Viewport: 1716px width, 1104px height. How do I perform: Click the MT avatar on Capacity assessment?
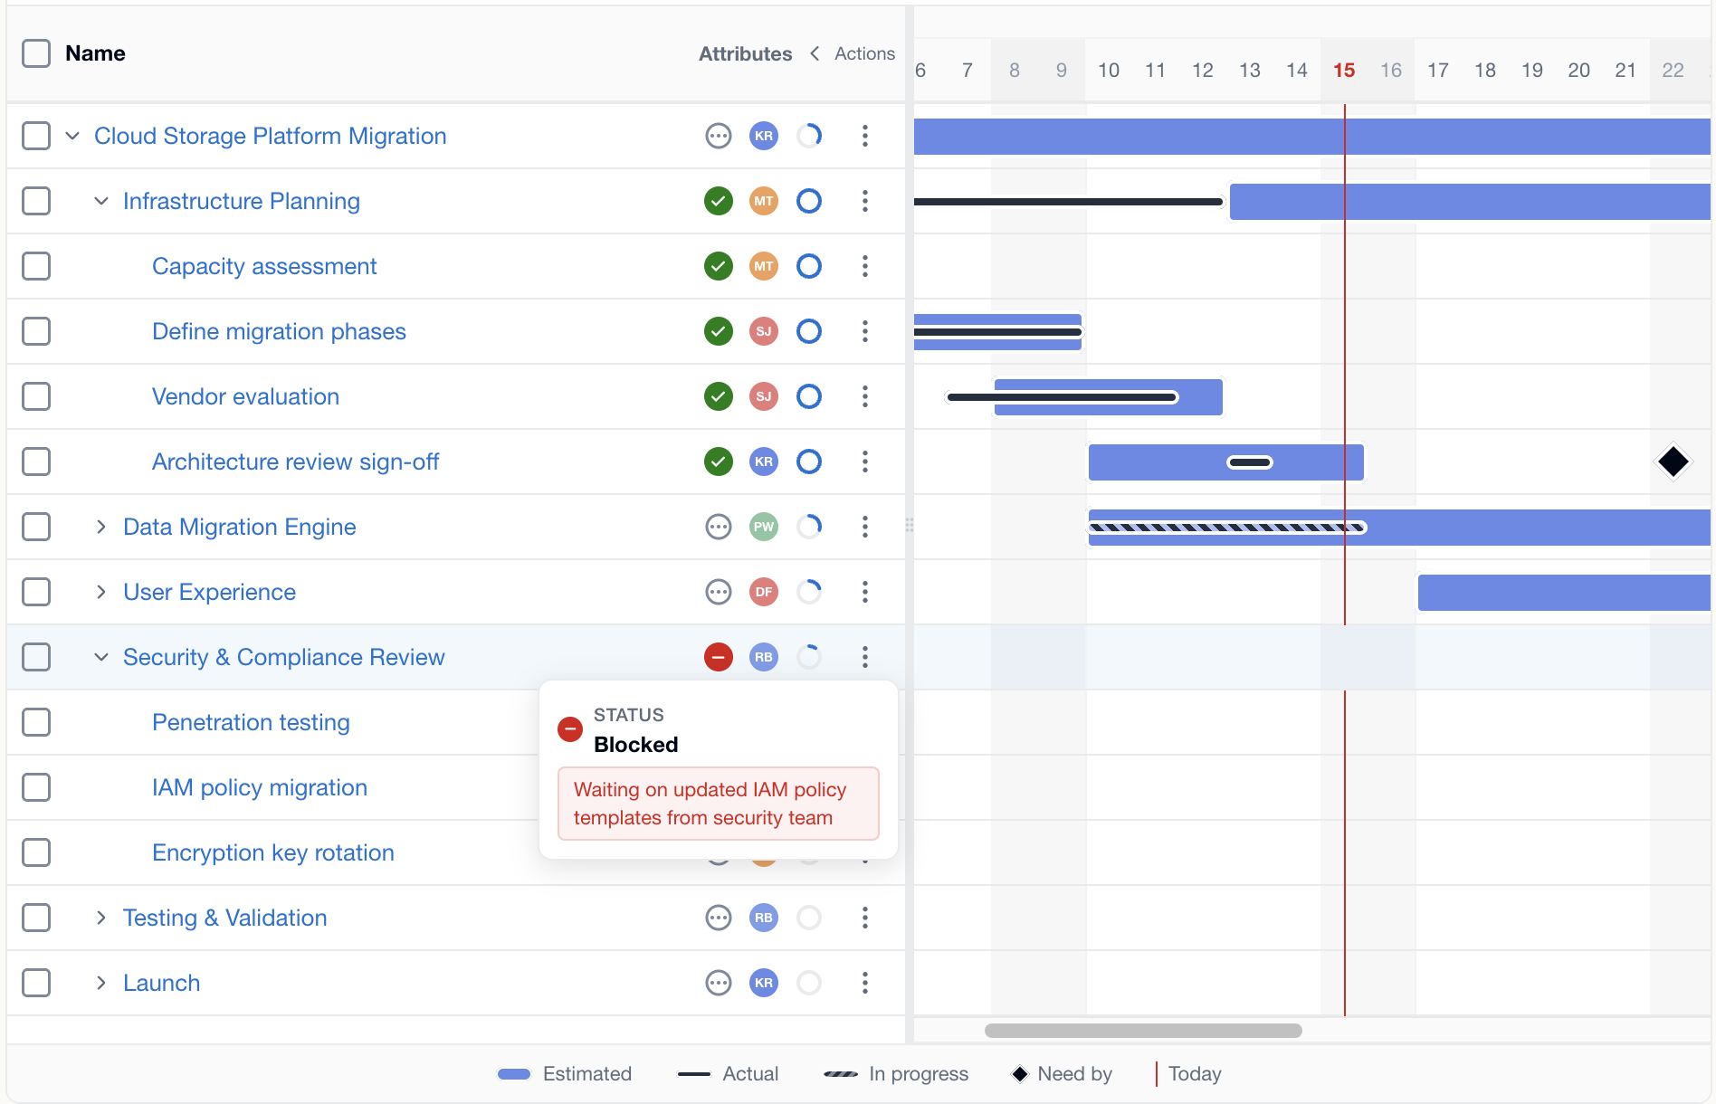(x=763, y=266)
